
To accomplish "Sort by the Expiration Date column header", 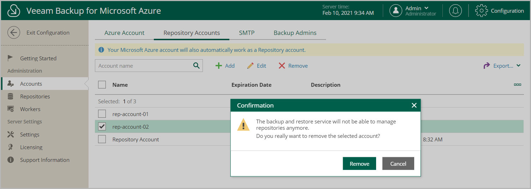I will point(252,85).
